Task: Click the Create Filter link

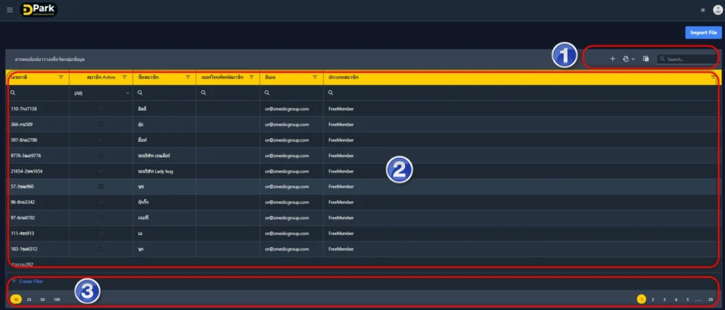Action: [30, 281]
